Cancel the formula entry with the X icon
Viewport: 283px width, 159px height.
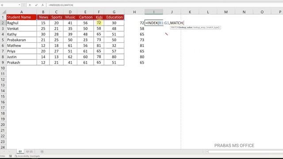point(30,5)
